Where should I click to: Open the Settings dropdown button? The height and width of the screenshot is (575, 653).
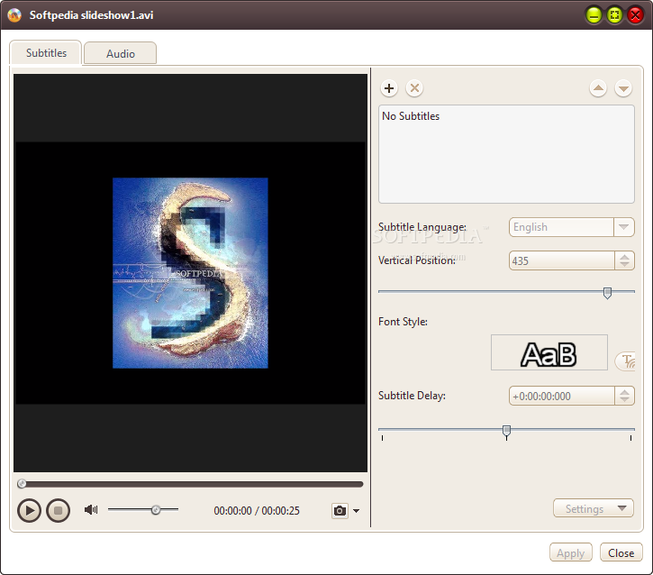click(x=593, y=508)
